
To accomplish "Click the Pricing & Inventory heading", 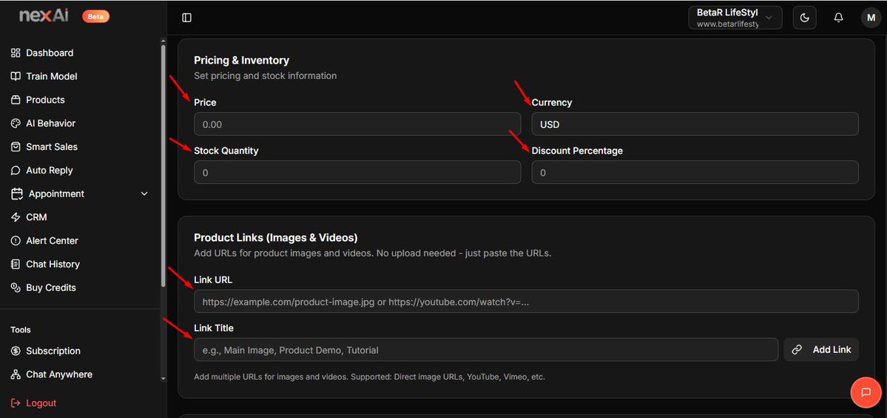I will [242, 60].
